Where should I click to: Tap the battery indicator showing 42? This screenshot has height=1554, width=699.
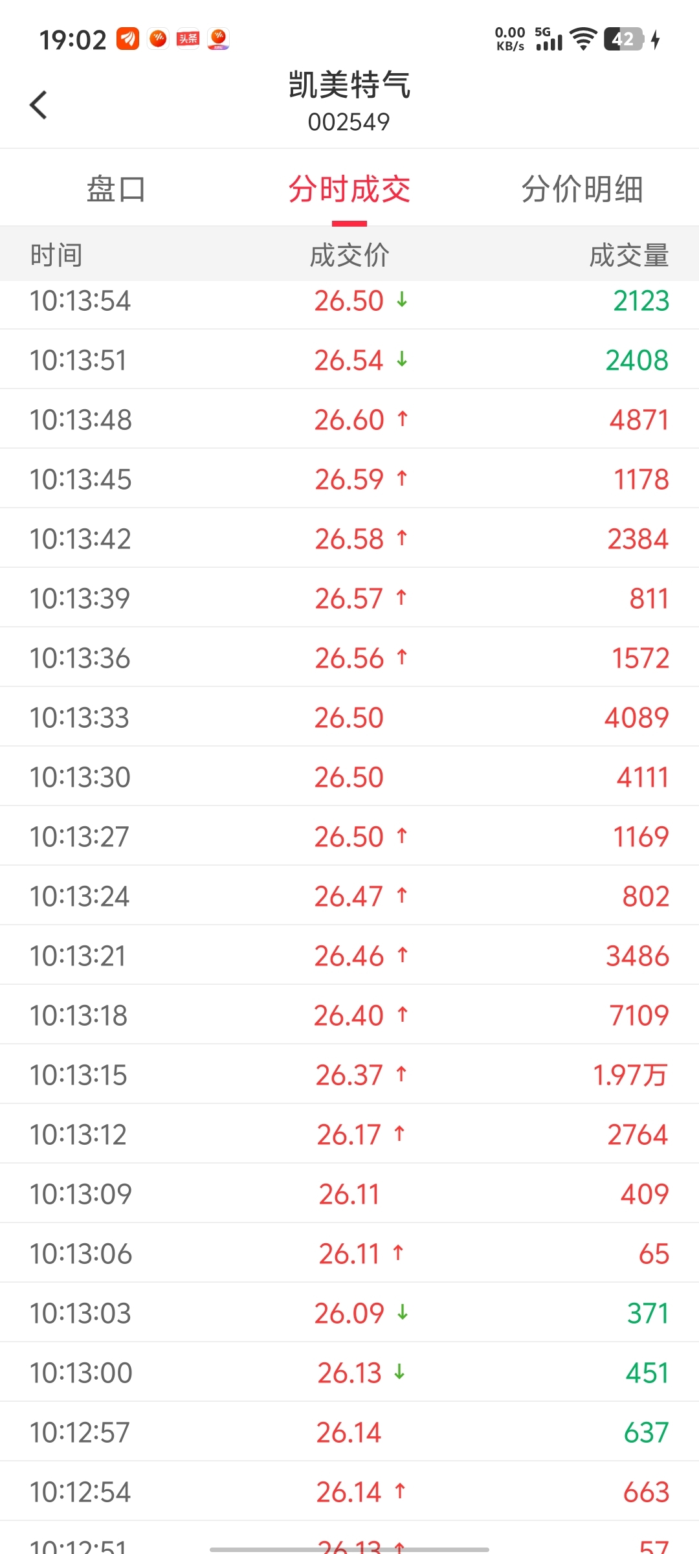[623, 39]
